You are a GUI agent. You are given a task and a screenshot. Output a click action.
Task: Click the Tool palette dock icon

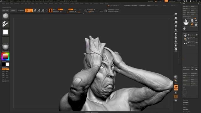pyautogui.click(x=198, y=3)
